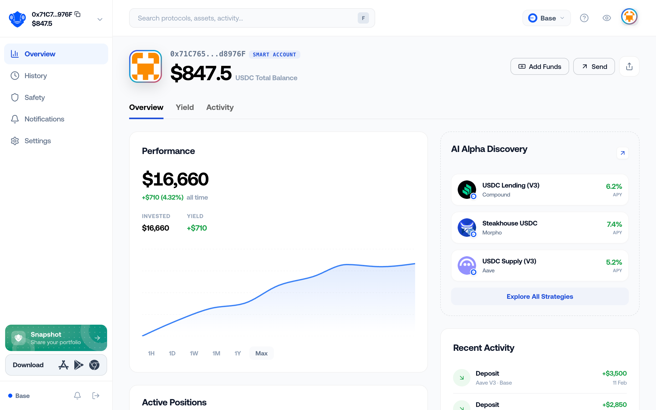
Task: Focus the search protocols input field
Action: click(252, 18)
